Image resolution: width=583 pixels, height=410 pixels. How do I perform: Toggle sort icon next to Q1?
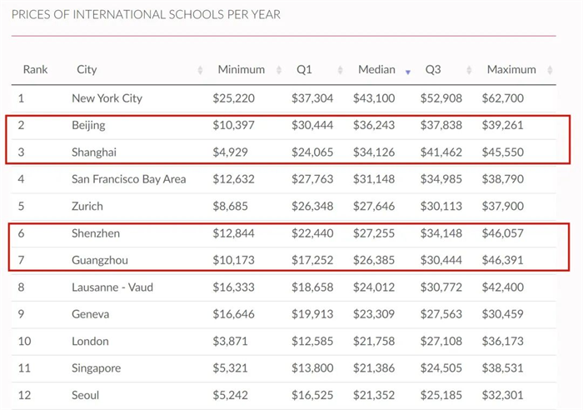(340, 70)
